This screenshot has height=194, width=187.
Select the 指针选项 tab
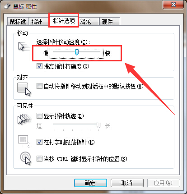tap(64, 21)
